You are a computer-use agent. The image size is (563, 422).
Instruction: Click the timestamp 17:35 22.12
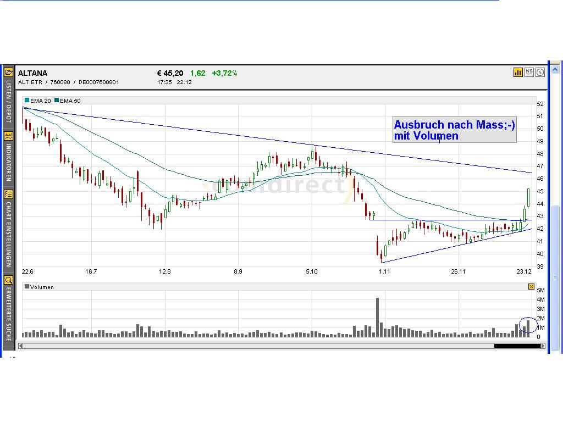click(174, 82)
